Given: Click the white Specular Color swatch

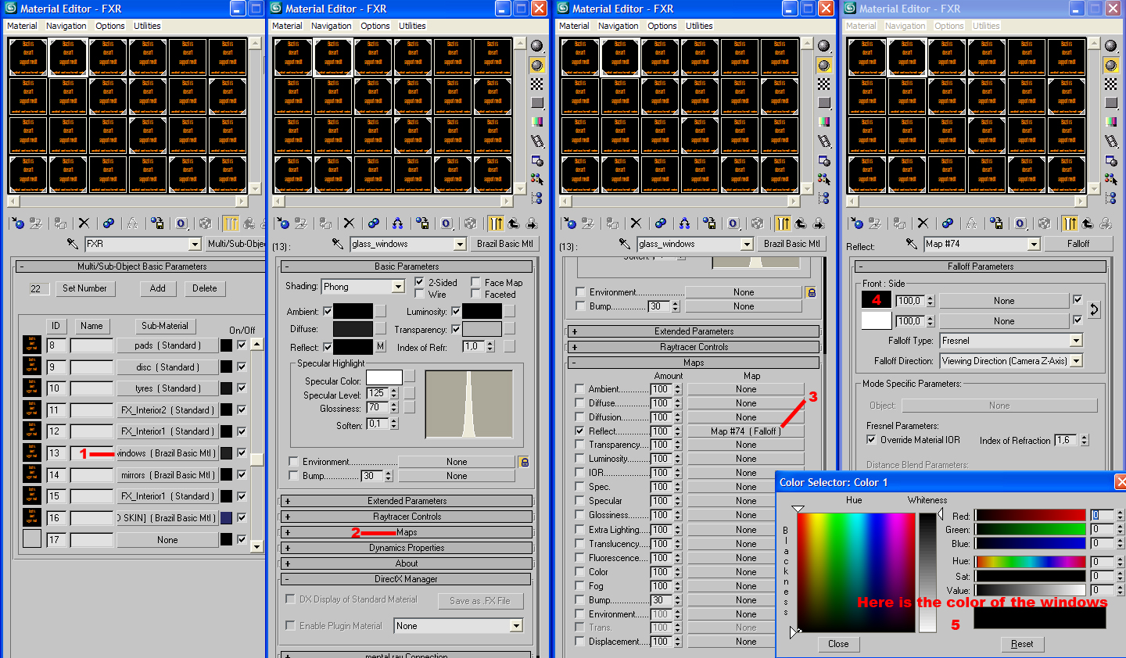Looking at the screenshot, I should click(384, 378).
